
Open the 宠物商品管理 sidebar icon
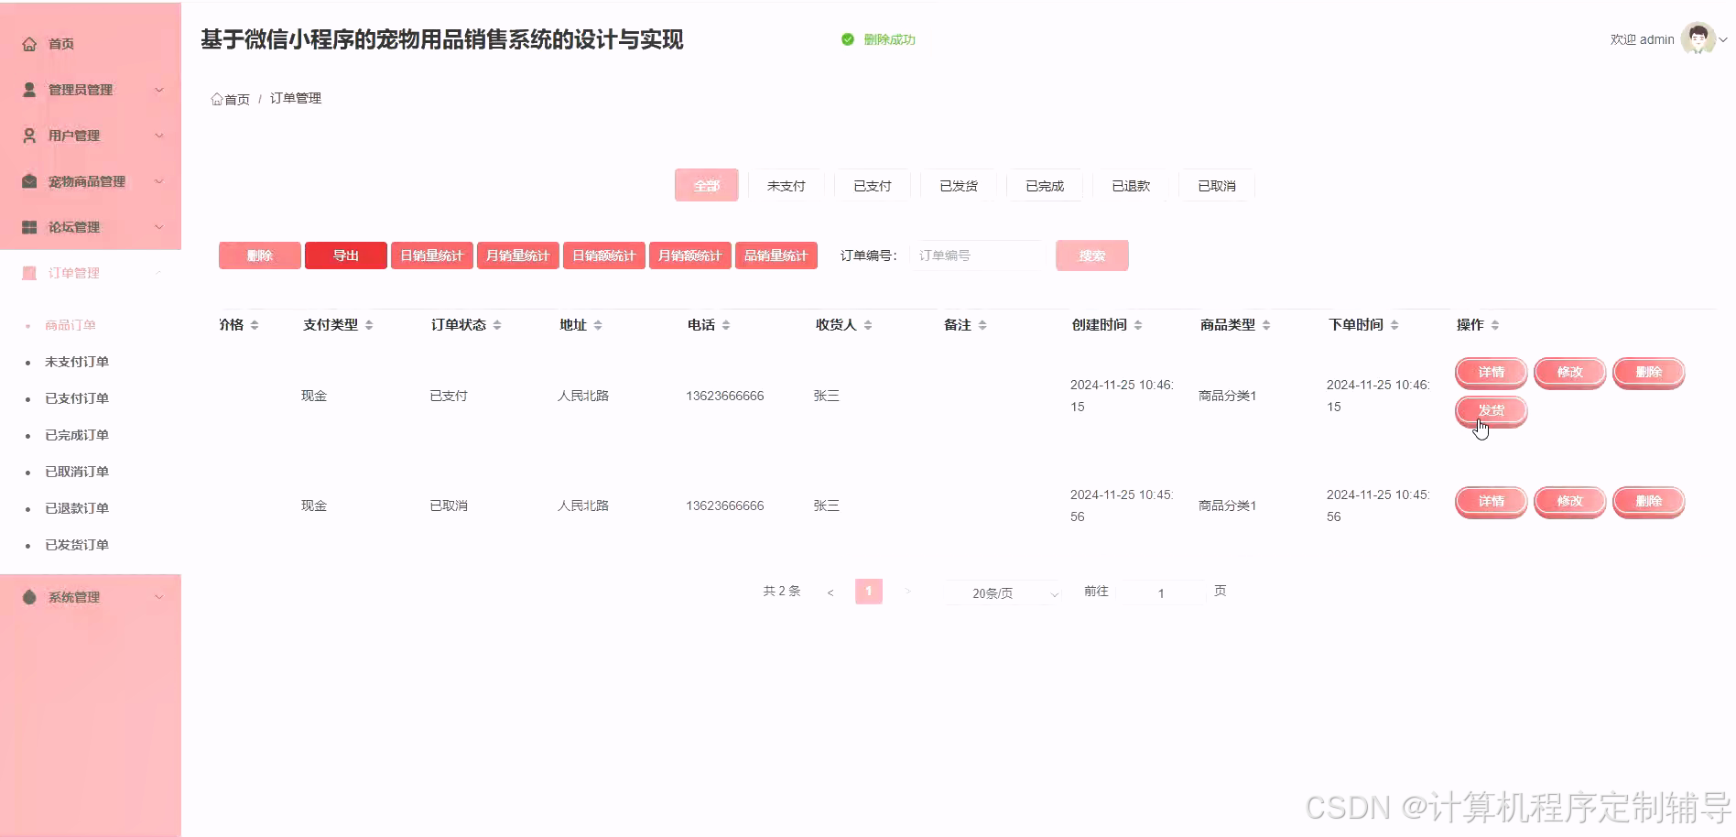(x=27, y=180)
